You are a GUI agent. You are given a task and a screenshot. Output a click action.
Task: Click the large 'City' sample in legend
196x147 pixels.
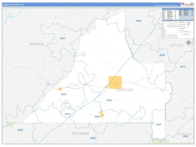(x=189, y=23)
